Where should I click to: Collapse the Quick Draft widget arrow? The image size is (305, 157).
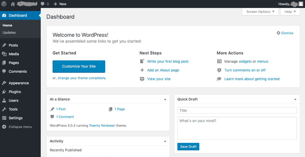pyautogui.click(x=295, y=99)
